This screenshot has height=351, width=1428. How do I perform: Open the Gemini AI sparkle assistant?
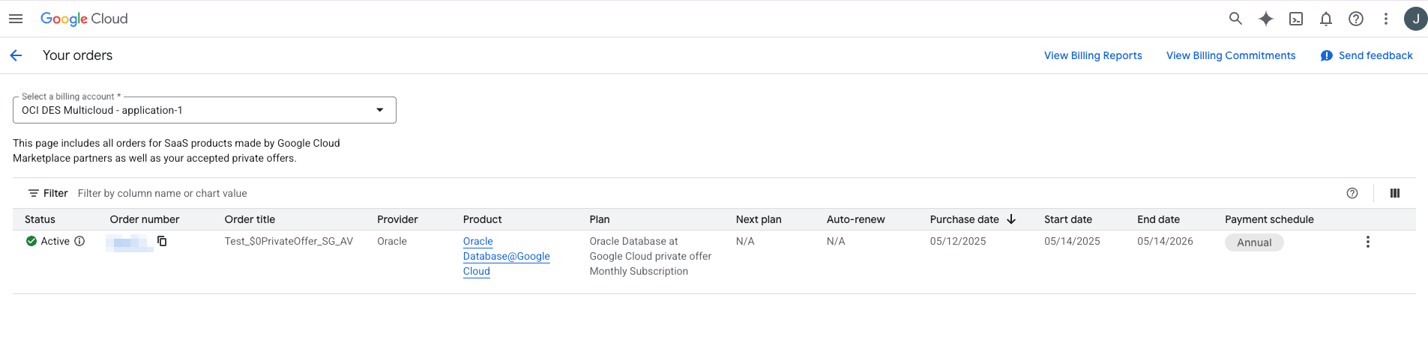tap(1265, 19)
